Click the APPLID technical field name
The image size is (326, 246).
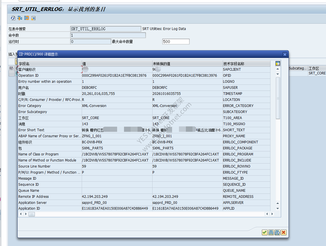(229, 208)
